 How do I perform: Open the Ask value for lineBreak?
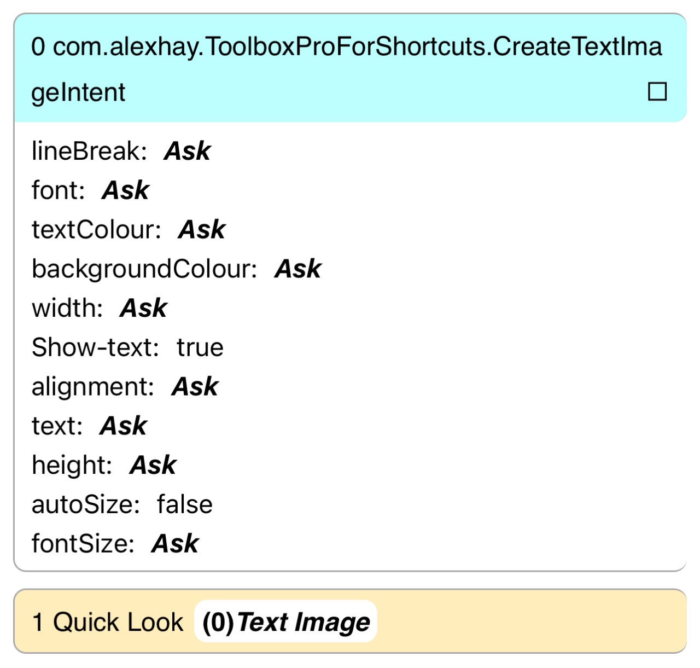(x=187, y=151)
